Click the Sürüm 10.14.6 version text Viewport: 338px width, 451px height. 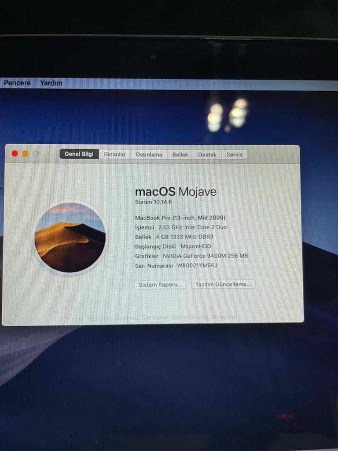point(154,202)
